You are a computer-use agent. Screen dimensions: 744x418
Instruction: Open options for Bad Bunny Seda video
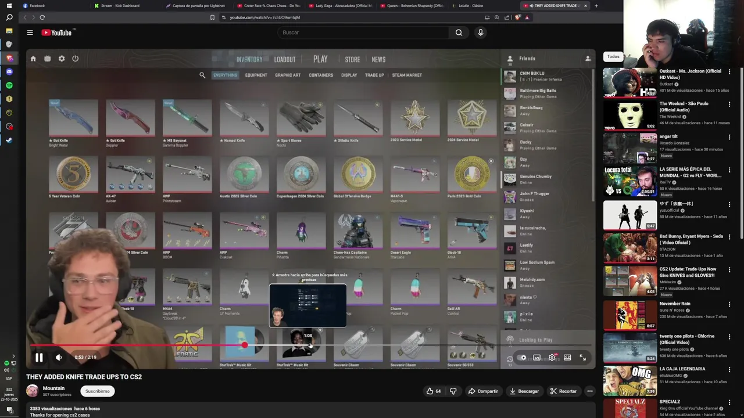[x=729, y=237]
